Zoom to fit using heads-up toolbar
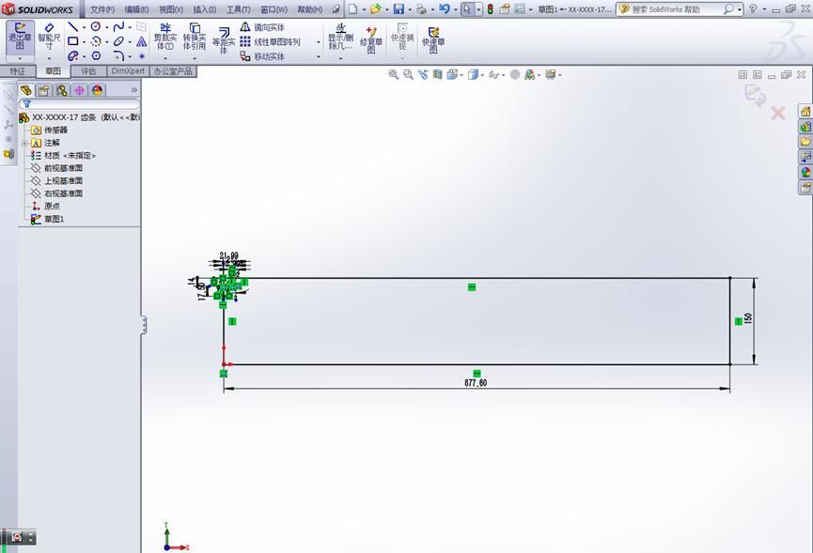 (393, 74)
